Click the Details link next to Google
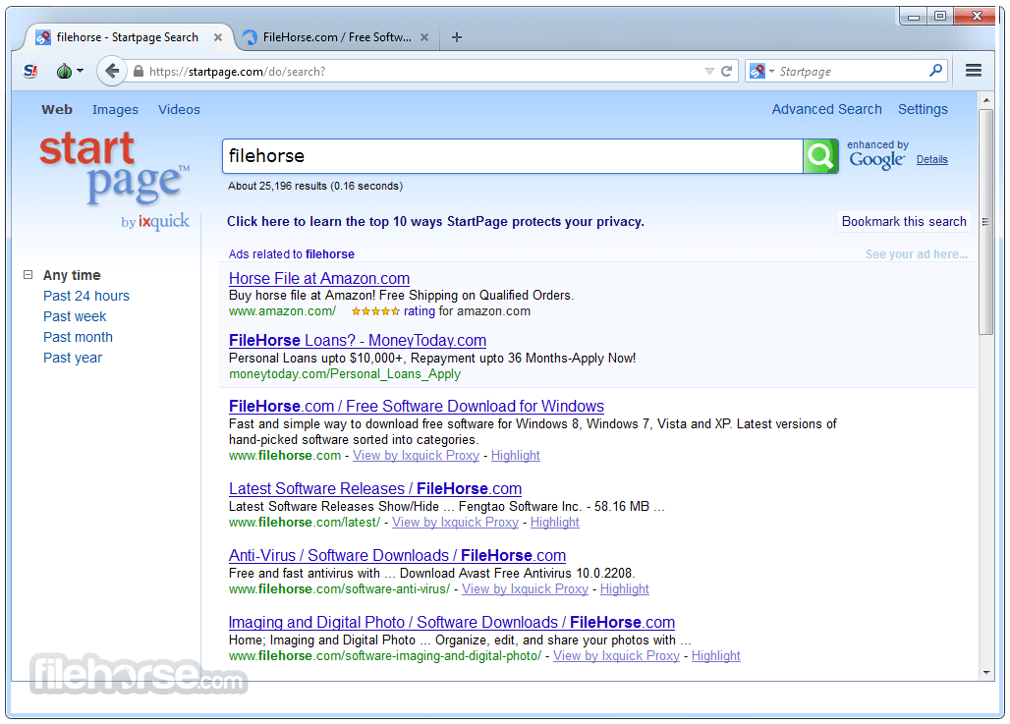Screen dimensions: 1010x724 coord(932,160)
